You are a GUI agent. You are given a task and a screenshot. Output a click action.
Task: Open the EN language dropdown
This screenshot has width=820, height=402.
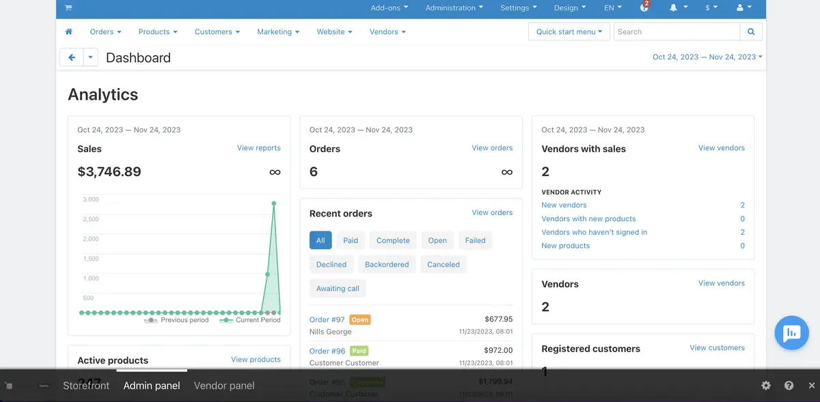[x=613, y=8]
